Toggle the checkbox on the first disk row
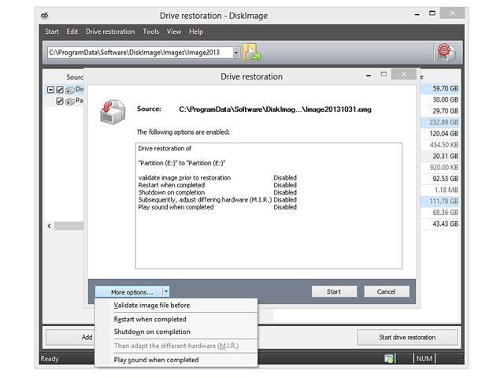This screenshot has height=378, width=504. click(x=60, y=90)
